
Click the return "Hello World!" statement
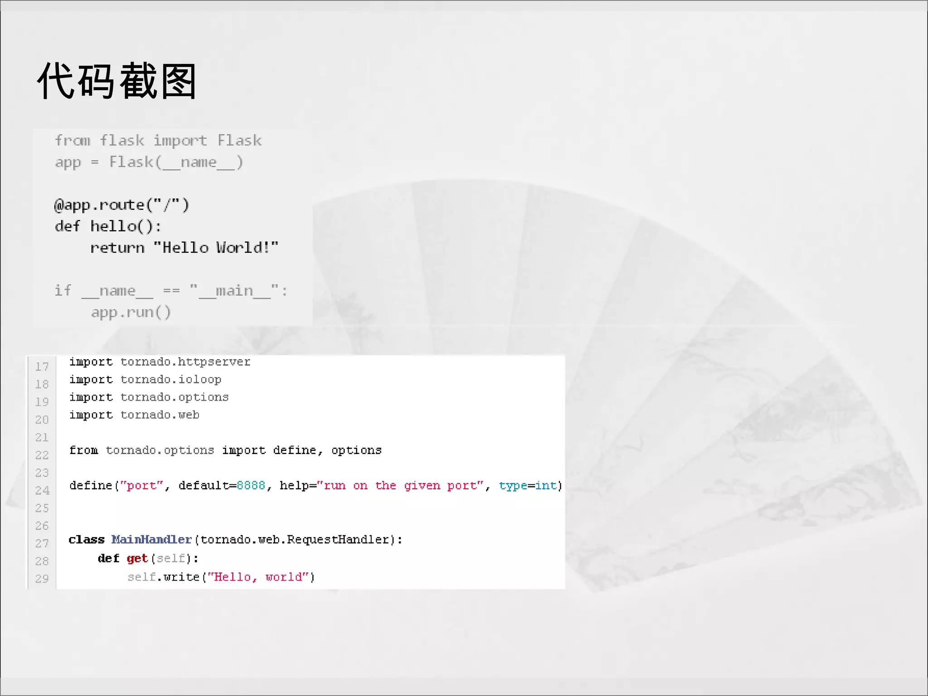point(184,248)
